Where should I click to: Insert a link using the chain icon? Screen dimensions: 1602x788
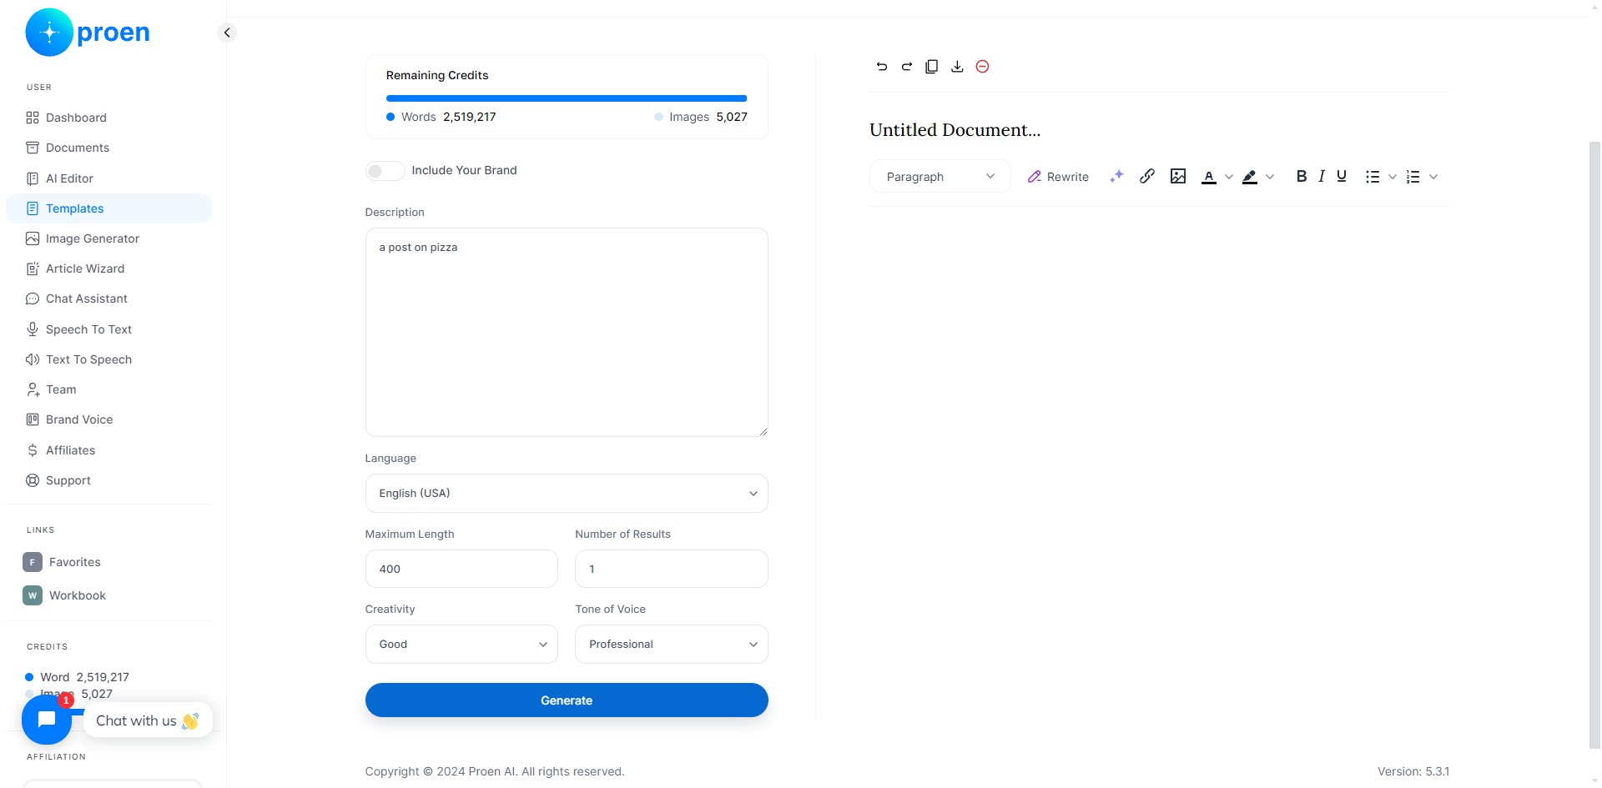tap(1147, 176)
